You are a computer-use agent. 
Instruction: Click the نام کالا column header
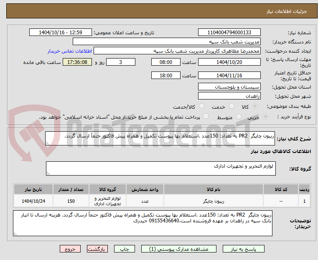click(x=214, y=189)
